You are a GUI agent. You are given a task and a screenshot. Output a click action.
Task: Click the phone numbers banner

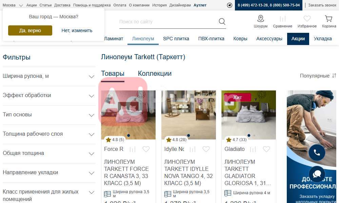point(268,5)
